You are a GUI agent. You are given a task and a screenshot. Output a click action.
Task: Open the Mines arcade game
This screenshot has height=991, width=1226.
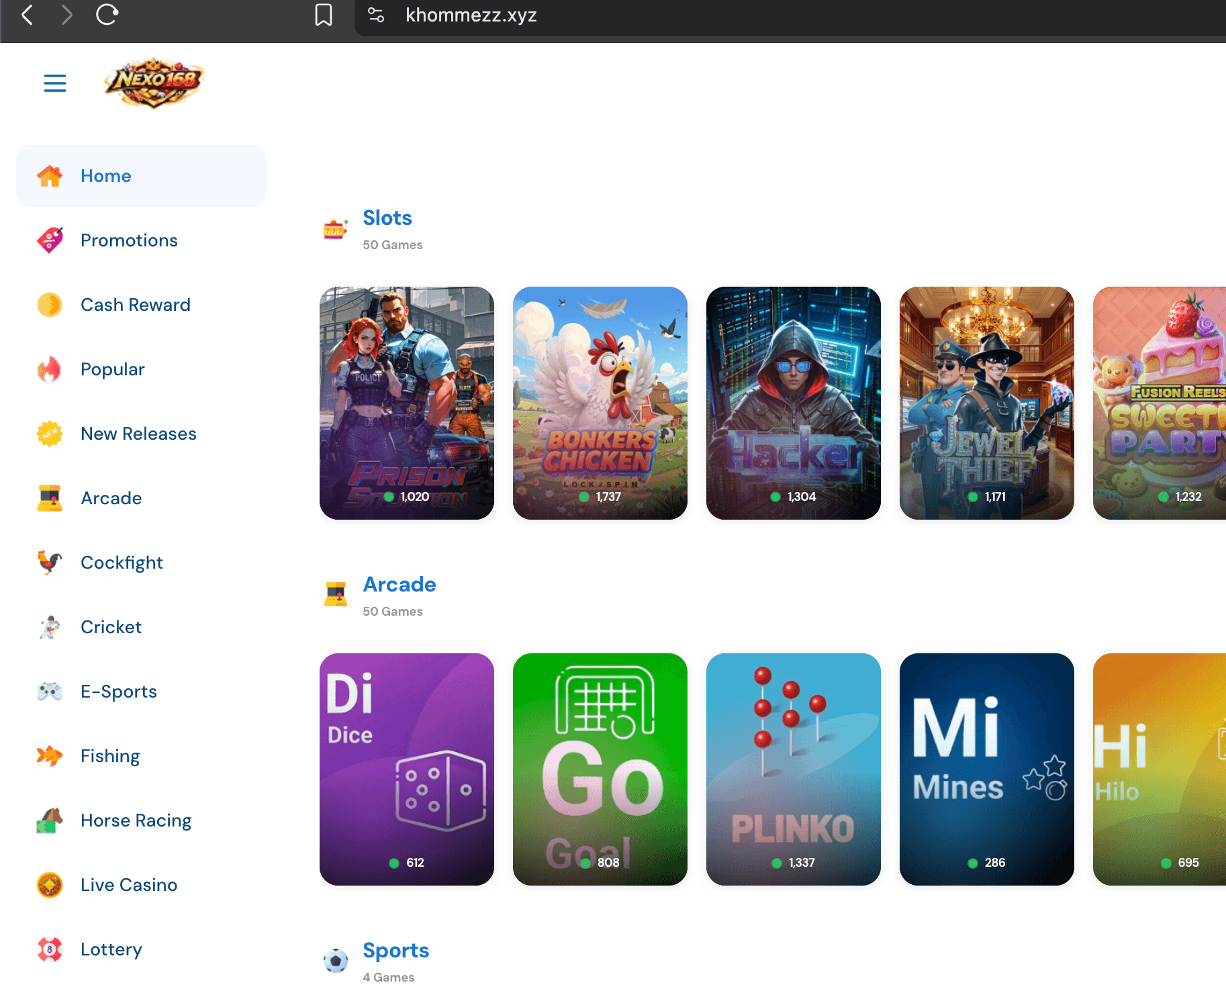pos(987,769)
